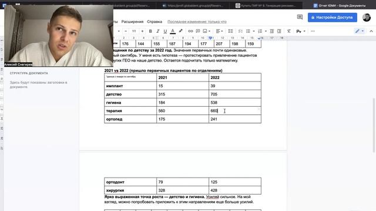Hide the menus with the collapse chevron

(x=371, y=31)
